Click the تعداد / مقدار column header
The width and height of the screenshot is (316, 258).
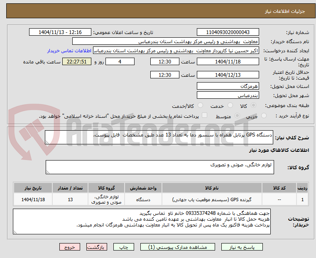click(x=70, y=188)
